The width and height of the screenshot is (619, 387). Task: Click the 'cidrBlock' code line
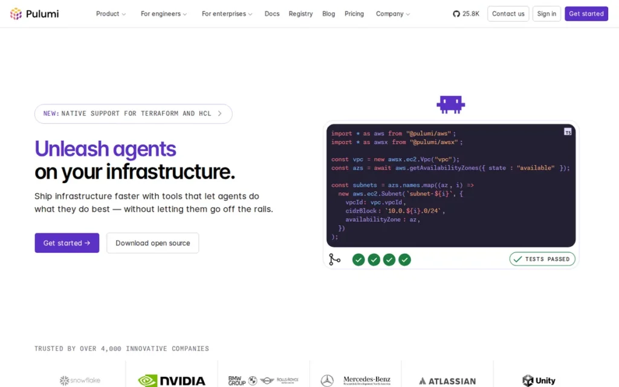tap(395, 211)
